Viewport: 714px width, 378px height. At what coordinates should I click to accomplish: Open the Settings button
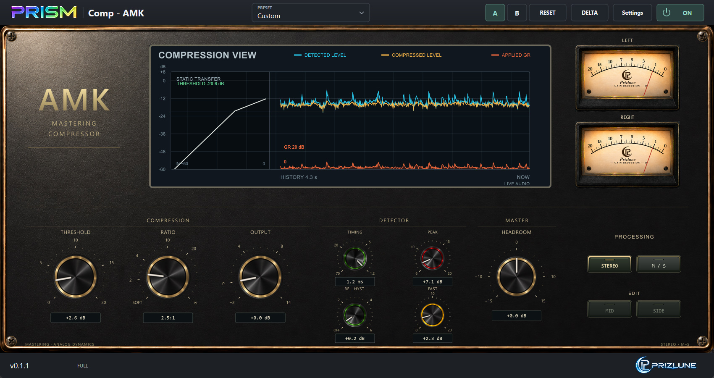633,13
